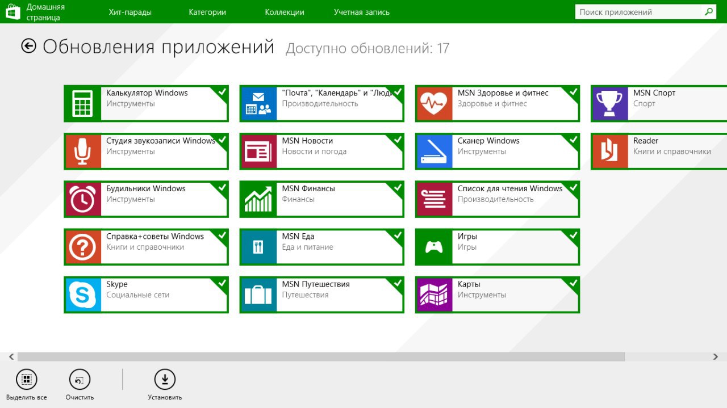Viewport: 727px width, 408px height.
Task: Uncheck the Skype update checkmark
Action: (x=222, y=283)
